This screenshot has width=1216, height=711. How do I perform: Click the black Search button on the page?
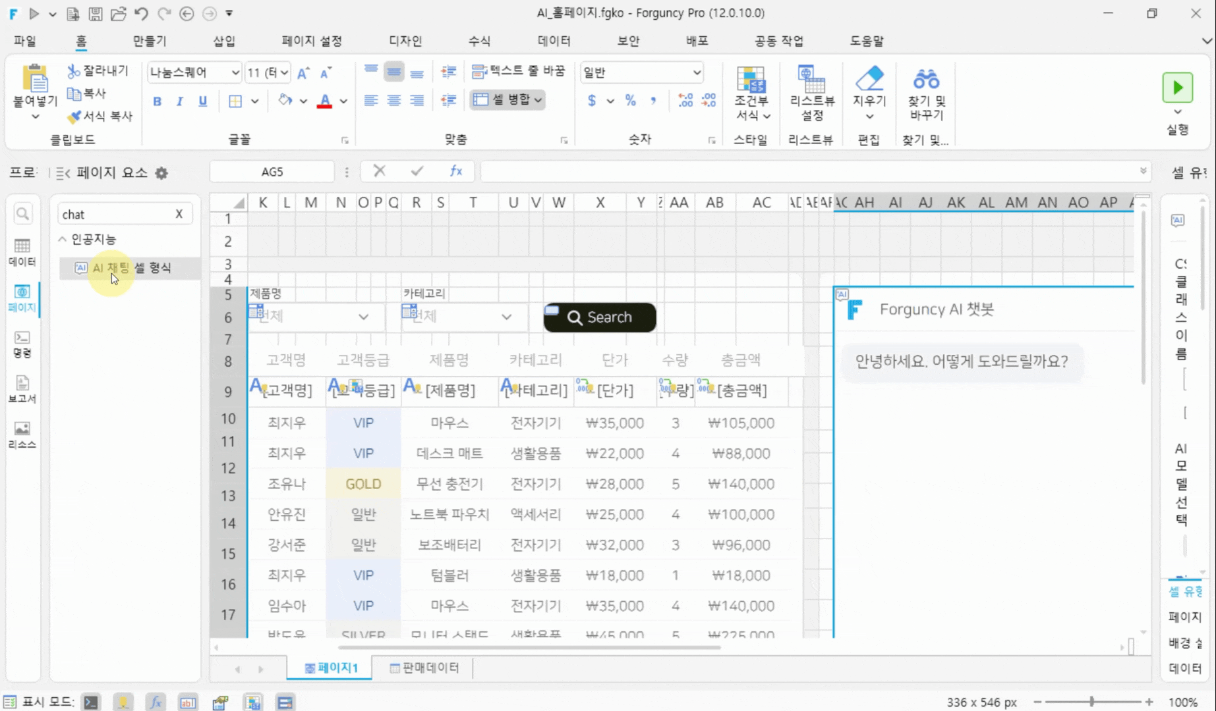click(x=599, y=317)
